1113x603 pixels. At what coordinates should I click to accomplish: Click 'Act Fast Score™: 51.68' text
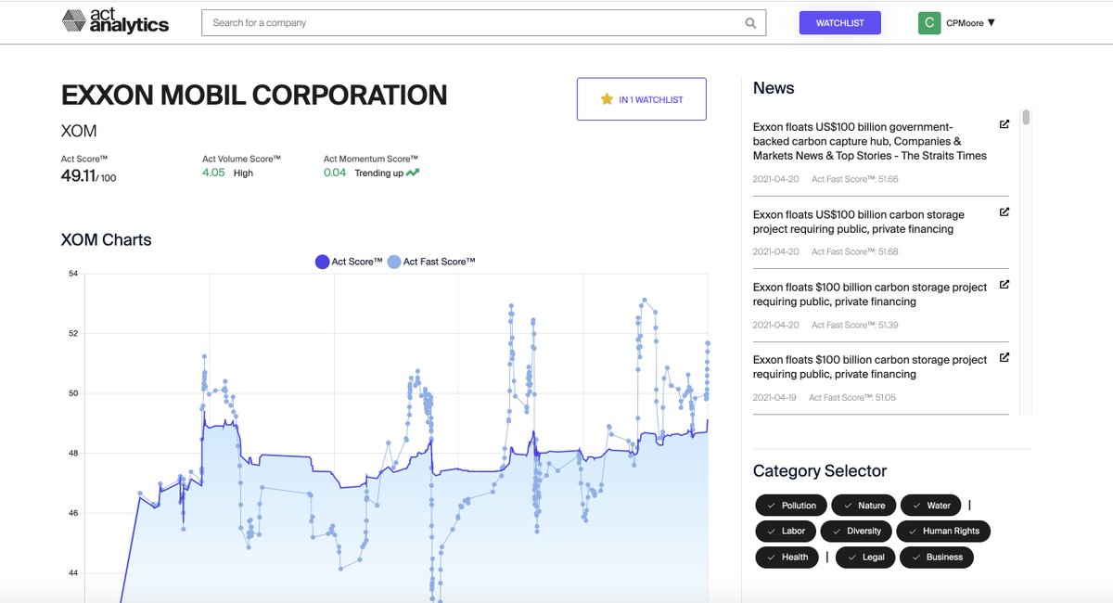pyautogui.click(x=854, y=251)
